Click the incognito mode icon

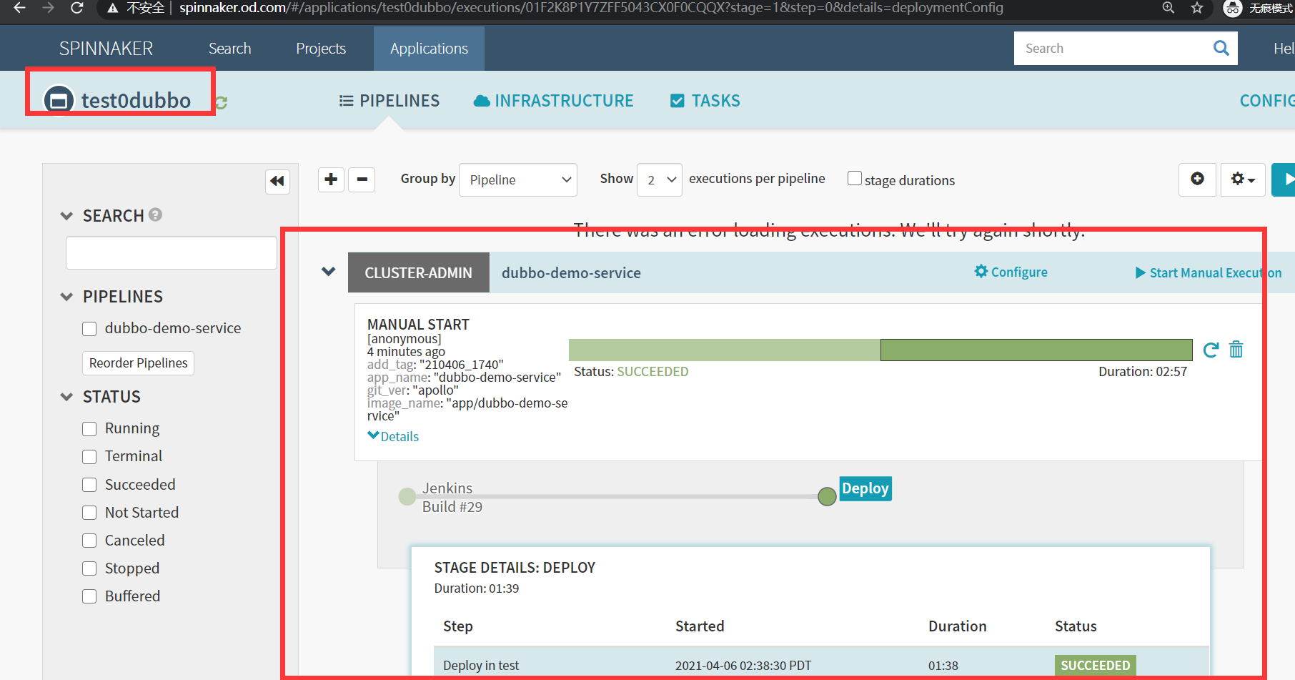(x=1233, y=8)
